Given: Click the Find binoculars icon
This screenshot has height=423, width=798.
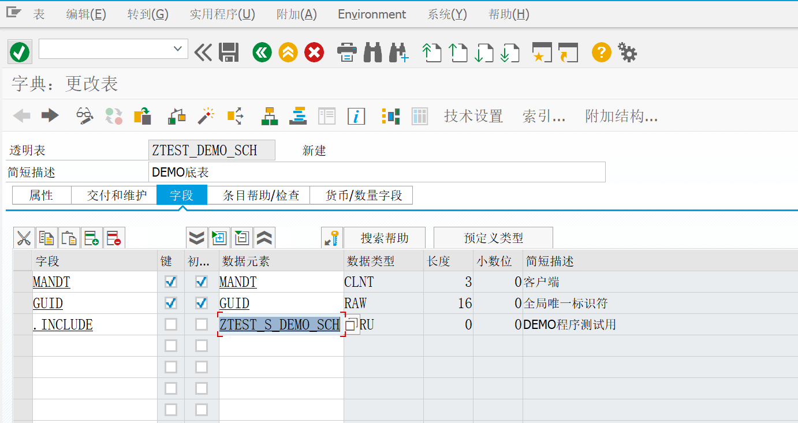Looking at the screenshot, I should [373, 53].
